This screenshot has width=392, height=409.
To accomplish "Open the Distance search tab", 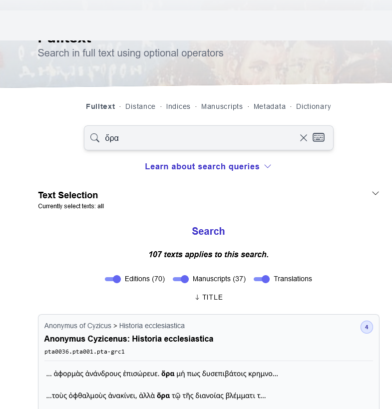I will pyautogui.click(x=140, y=106).
